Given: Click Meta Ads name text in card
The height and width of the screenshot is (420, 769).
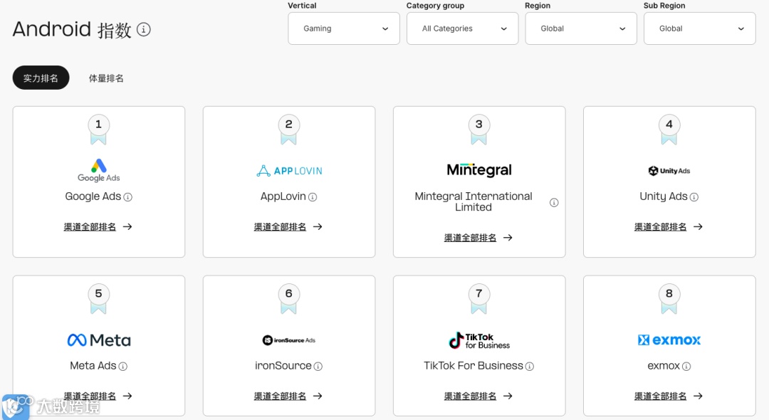Looking at the screenshot, I should 93,366.
